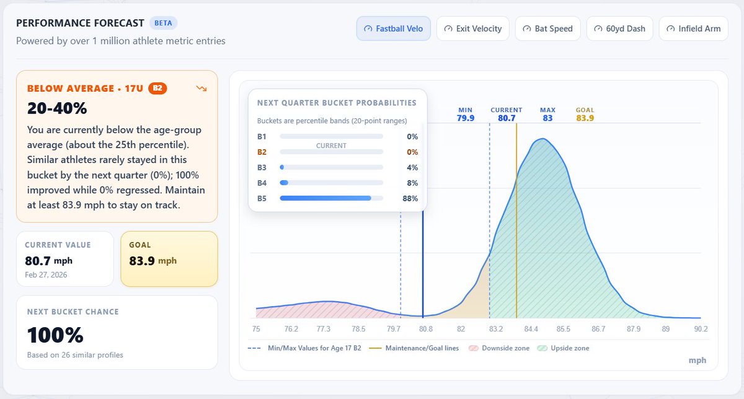Image resolution: width=744 pixels, height=399 pixels.
Task: Click the Goal 83.9 mph card
Action: click(x=169, y=259)
